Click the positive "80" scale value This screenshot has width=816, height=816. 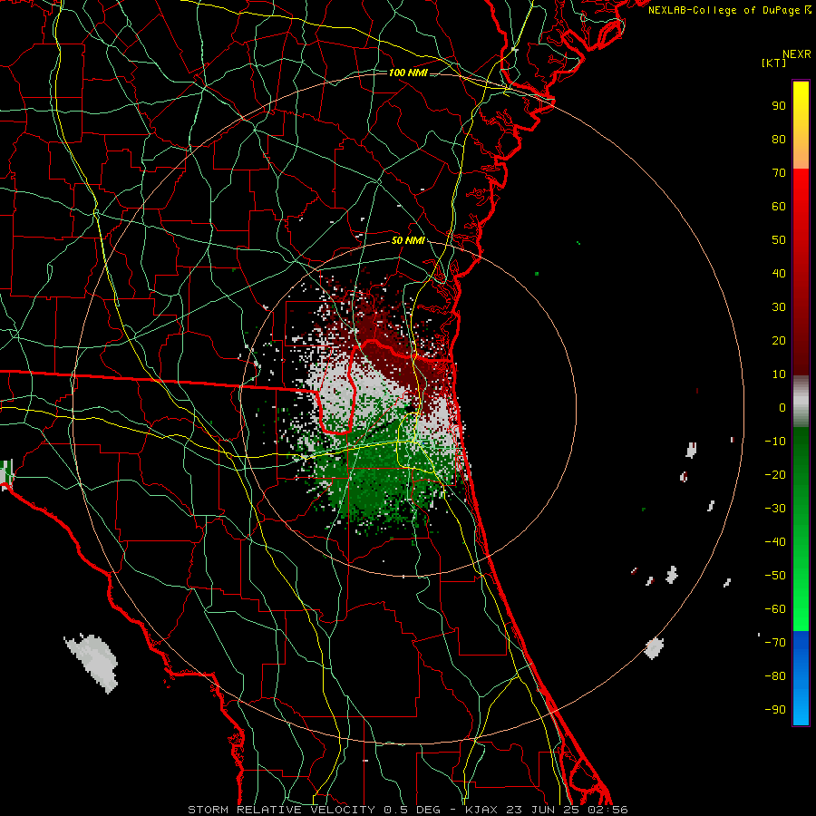(779, 139)
